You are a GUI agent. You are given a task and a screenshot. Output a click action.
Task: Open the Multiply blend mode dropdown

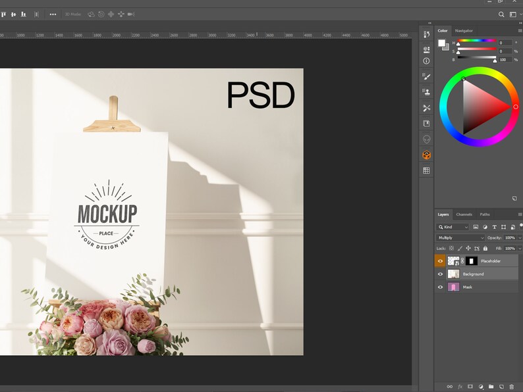tap(460, 238)
